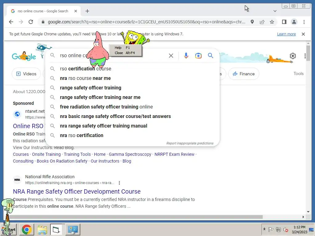Open the Gamma Spectroscopy sitelink

coord(130,154)
